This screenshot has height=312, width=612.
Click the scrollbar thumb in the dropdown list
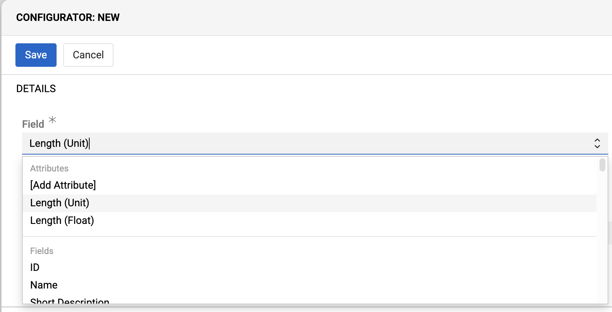click(x=602, y=166)
